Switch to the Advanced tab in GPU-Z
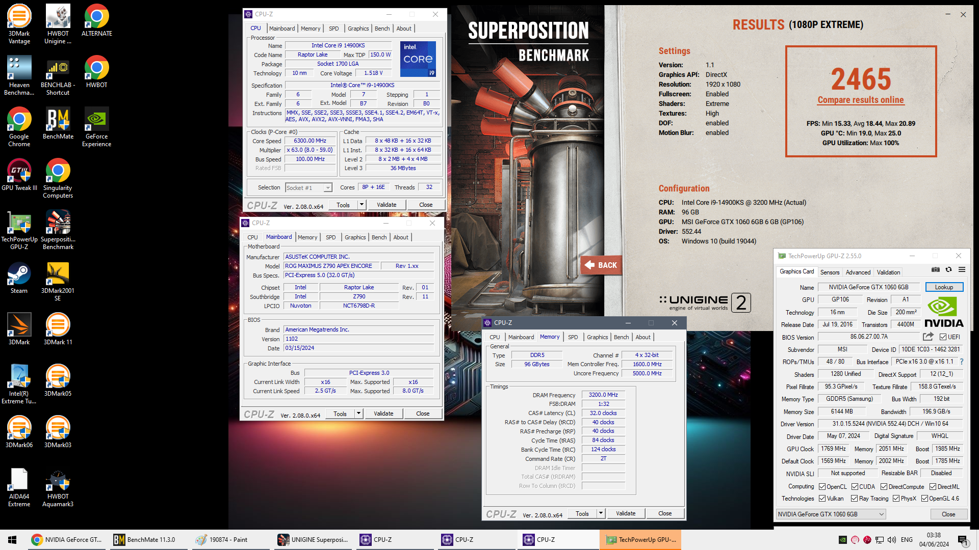979x550 pixels. pos(858,272)
